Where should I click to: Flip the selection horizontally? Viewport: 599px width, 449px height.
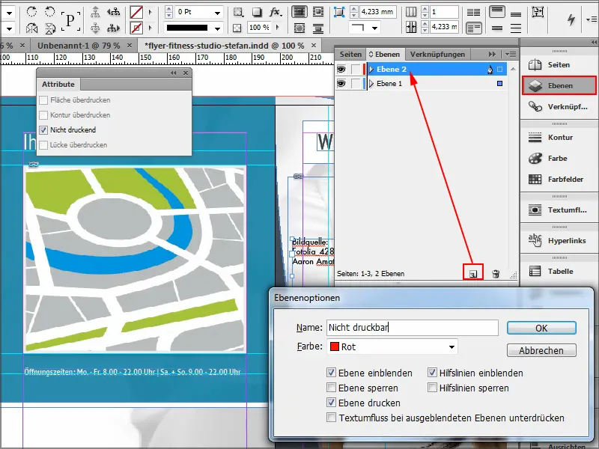pos(31,28)
